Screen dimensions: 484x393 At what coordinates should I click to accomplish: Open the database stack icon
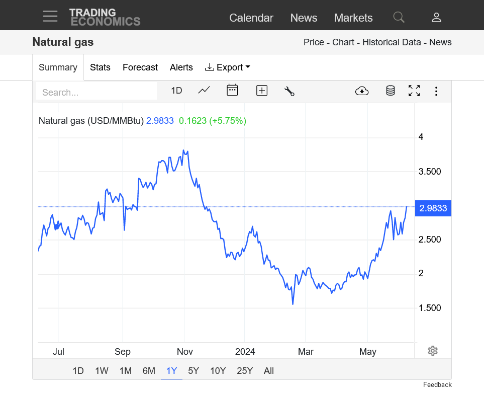click(x=391, y=91)
